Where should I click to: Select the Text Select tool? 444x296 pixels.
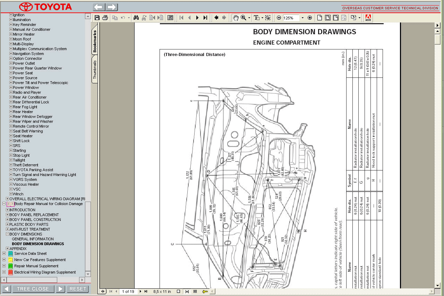pyautogui.click(x=257, y=18)
